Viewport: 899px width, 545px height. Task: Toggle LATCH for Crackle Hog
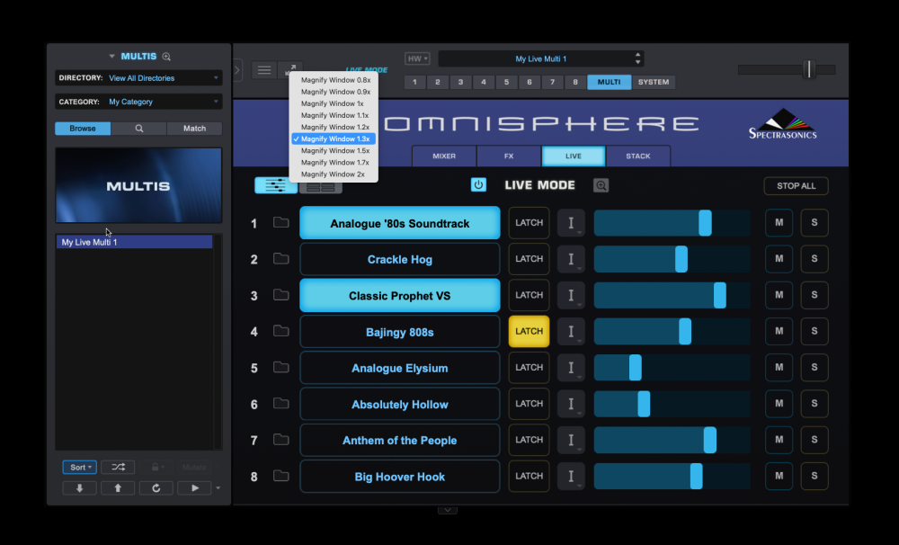point(529,259)
